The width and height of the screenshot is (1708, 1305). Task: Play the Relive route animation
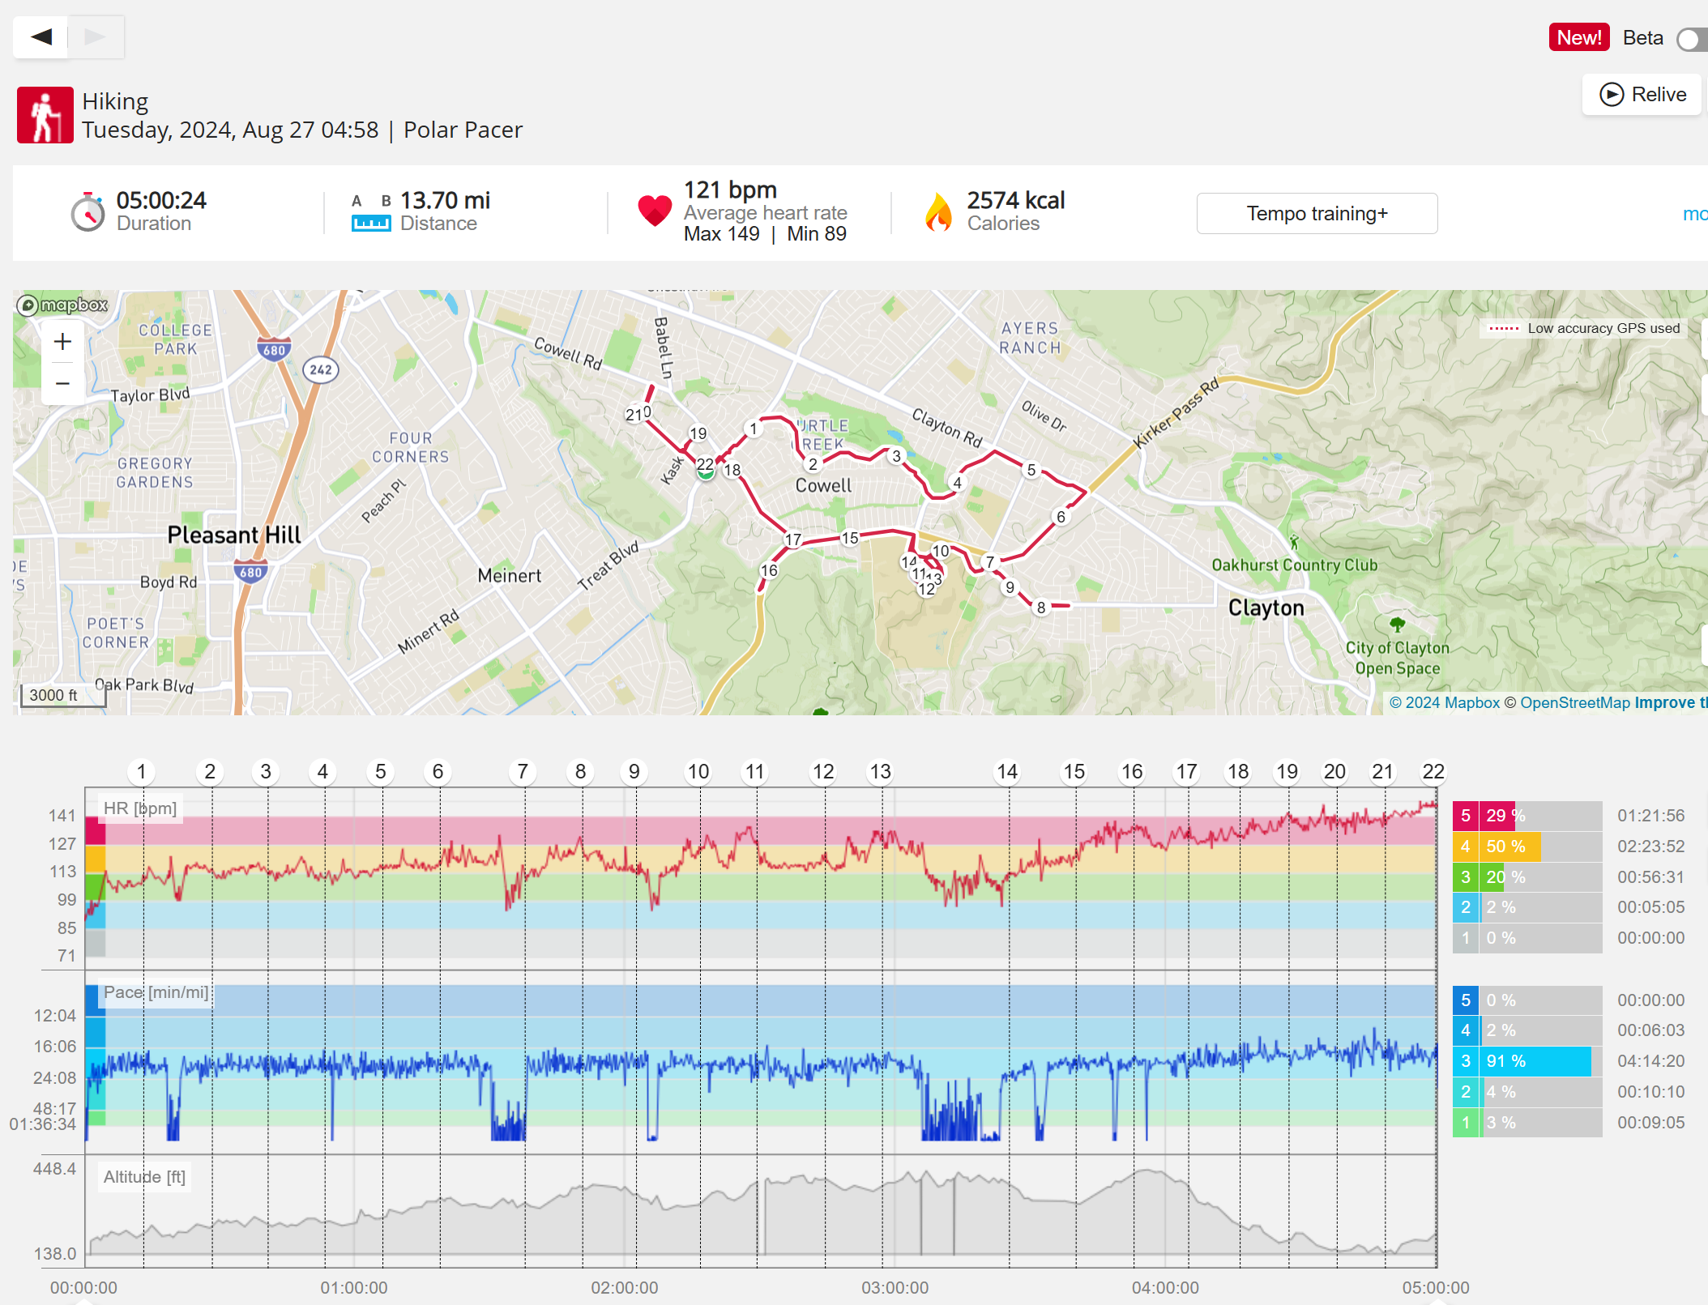point(1642,95)
